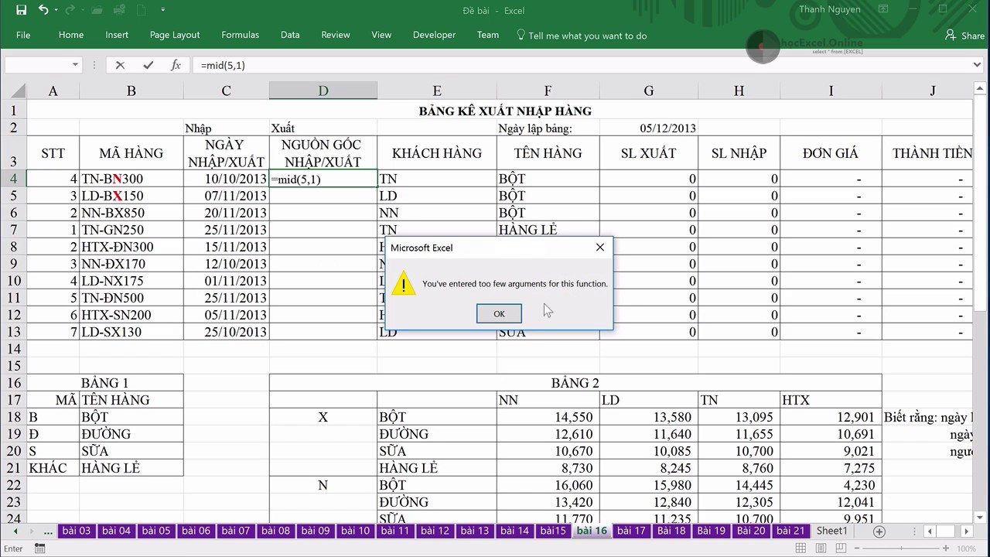
Task: Customize the Quick Access Toolbar
Action: coord(162,10)
